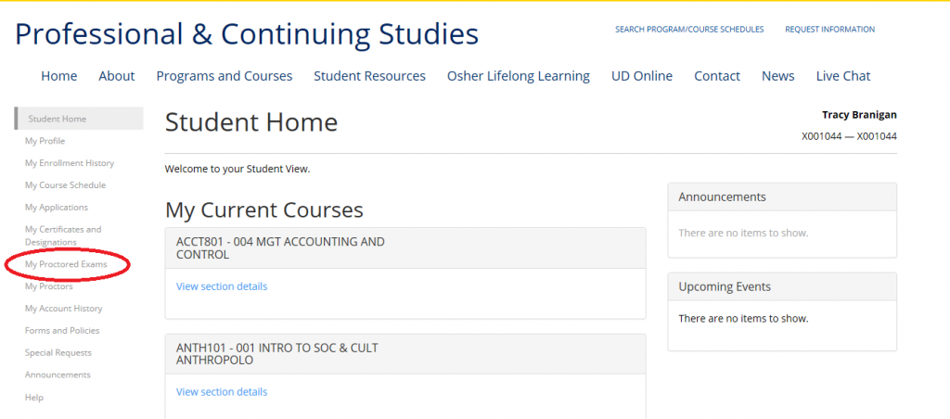
Task: Open My Profile in sidebar
Action: (x=45, y=141)
